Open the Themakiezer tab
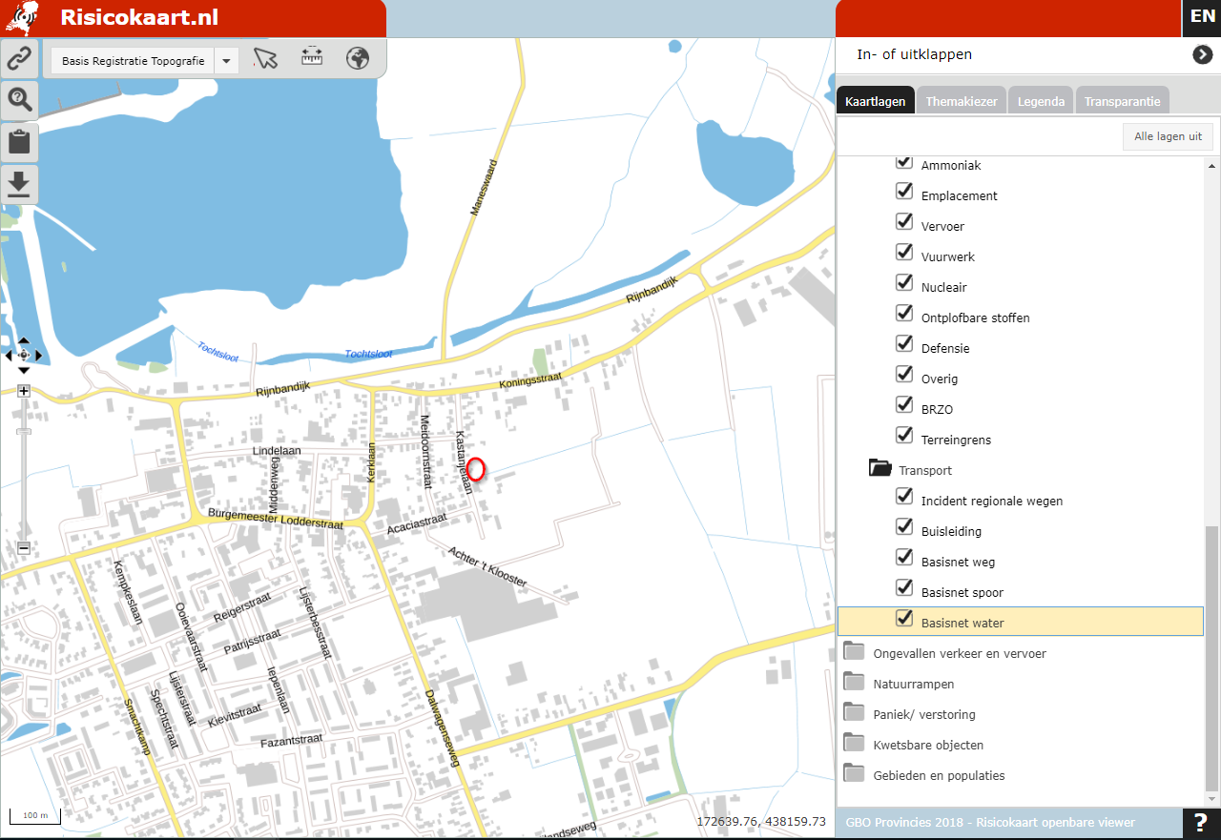Screen dimensions: 1221x840 click(x=962, y=101)
